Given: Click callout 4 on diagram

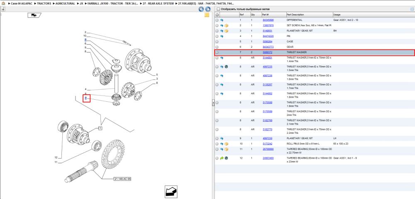Looking at the screenshot, I should click(x=85, y=89).
